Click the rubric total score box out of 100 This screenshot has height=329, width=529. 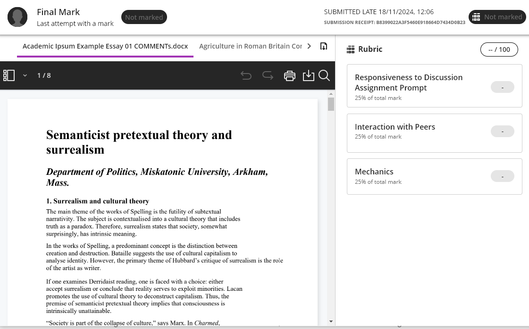pos(499,49)
